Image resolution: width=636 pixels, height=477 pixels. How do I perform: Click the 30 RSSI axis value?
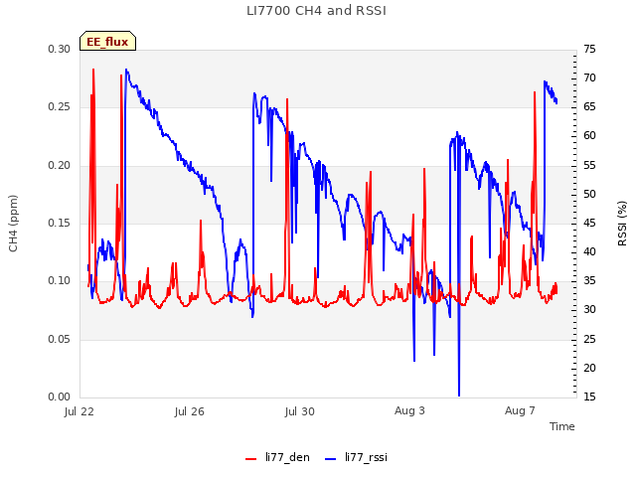click(589, 310)
